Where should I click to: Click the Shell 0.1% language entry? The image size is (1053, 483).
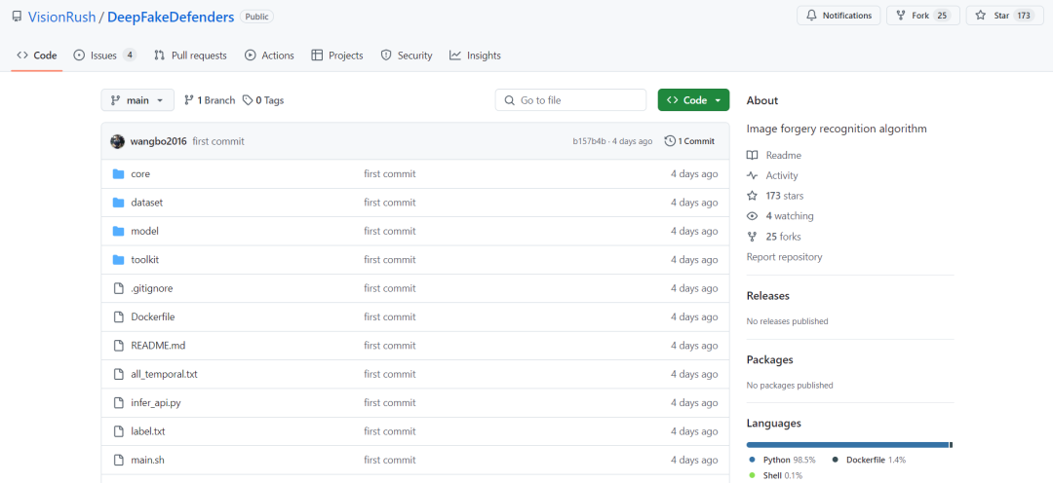click(x=775, y=475)
